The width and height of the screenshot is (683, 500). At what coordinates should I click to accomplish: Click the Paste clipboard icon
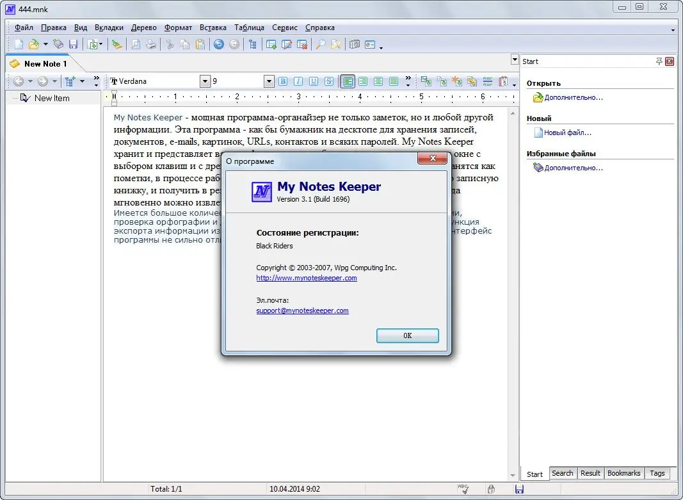[x=200, y=44]
